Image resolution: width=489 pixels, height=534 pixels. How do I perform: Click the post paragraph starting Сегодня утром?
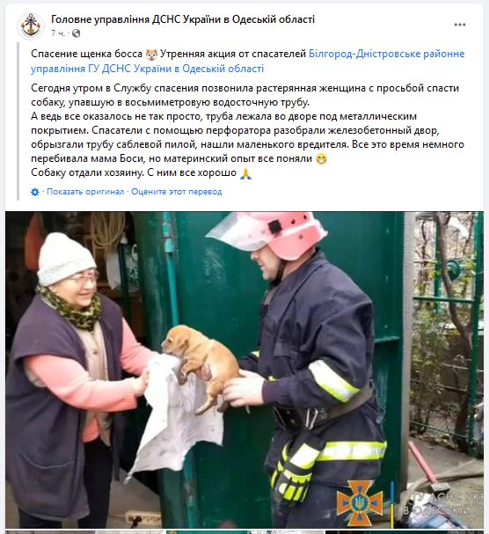tap(247, 130)
